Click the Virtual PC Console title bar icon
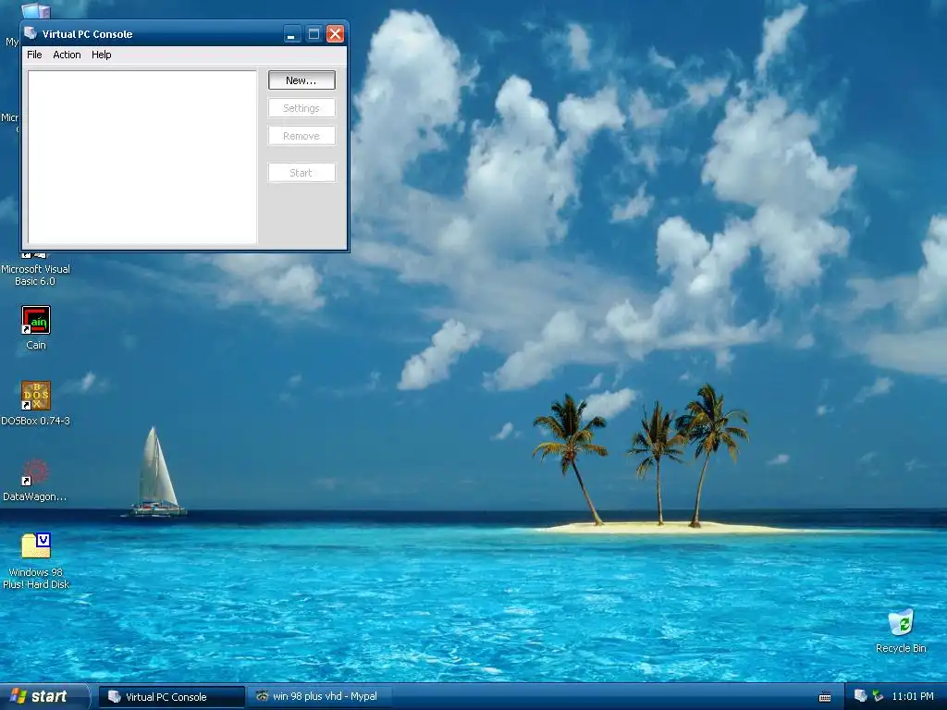 click(x=31, y=33)
